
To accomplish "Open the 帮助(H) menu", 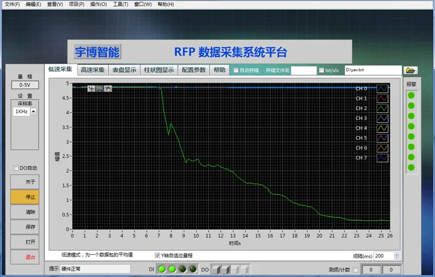I will (x=166, y=5).
